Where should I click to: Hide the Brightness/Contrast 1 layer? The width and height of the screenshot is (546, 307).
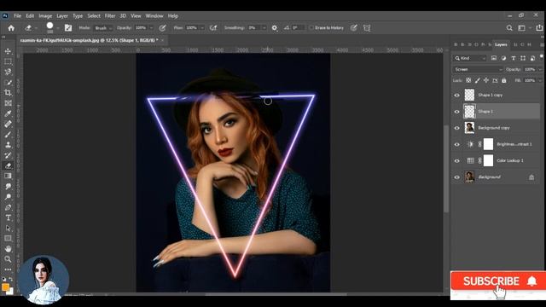(457, 144)
